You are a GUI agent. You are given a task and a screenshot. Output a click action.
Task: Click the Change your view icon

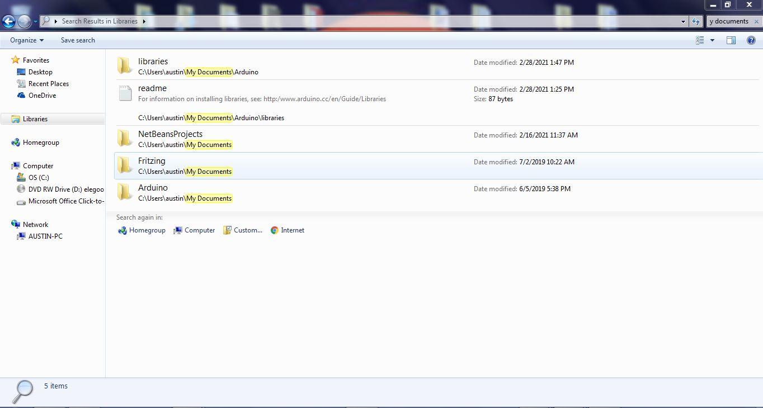(x=700, y=40)
